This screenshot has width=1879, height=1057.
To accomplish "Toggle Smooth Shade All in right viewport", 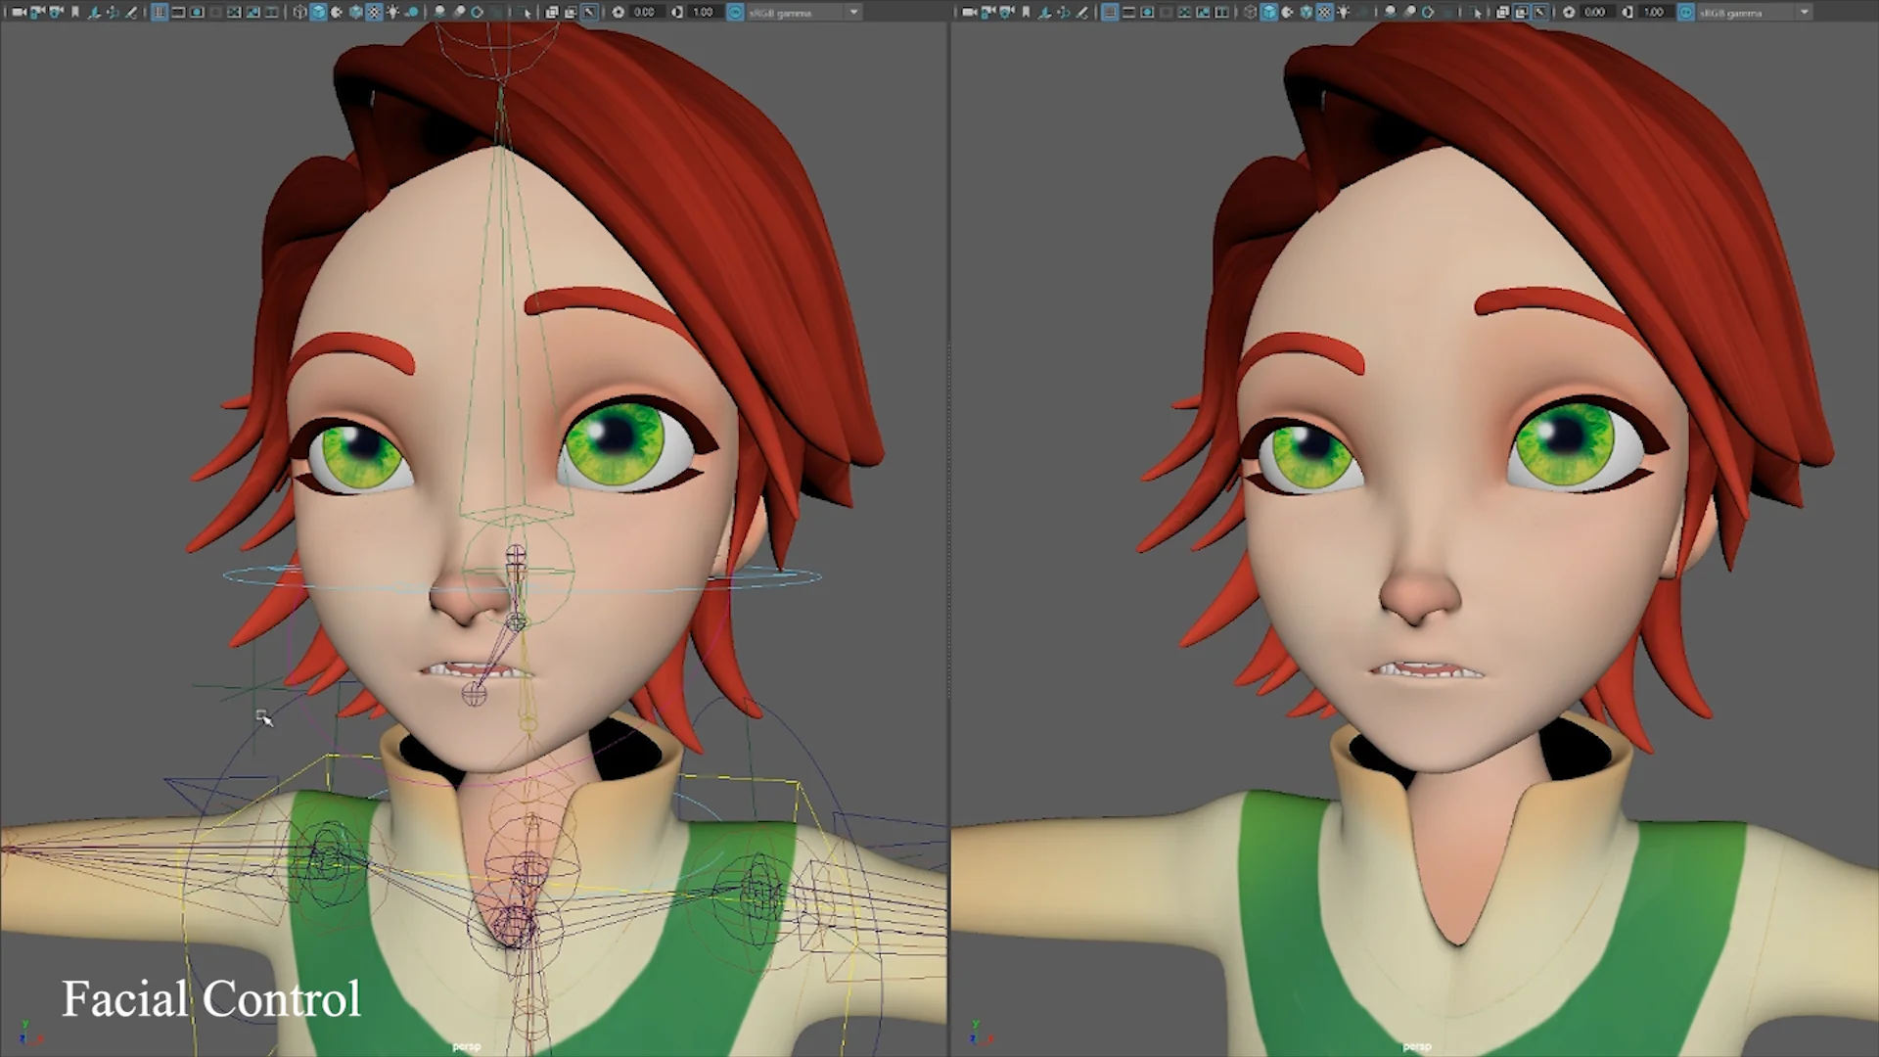I will tap(1269, 12).
